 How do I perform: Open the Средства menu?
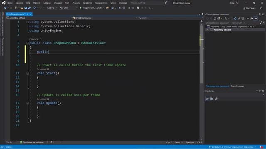coord(87,3)
